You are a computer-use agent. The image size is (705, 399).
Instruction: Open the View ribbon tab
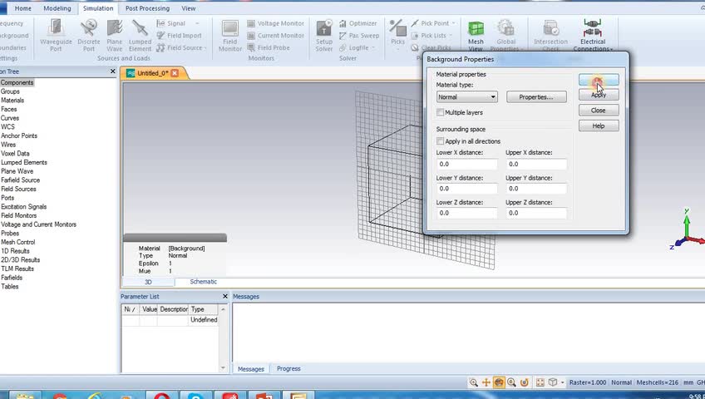point(189,8)
